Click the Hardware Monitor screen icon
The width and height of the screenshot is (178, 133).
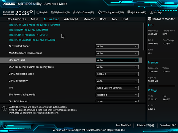coord(150,19)
